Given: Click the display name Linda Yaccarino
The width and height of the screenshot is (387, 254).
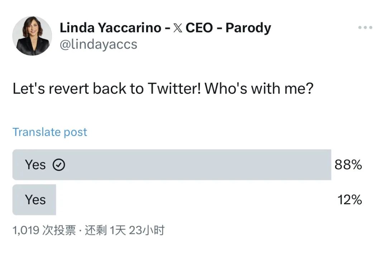Looking at the screenshot, I should (x=110, y=27).
